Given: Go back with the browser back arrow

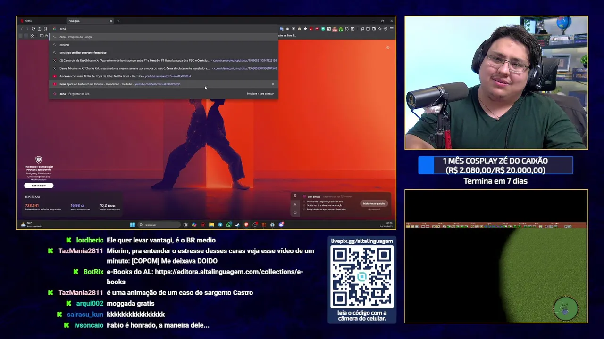Looking at the screenshot, I should tap(21, 29).
